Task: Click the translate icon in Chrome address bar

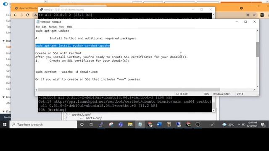Action: [248, 15]
